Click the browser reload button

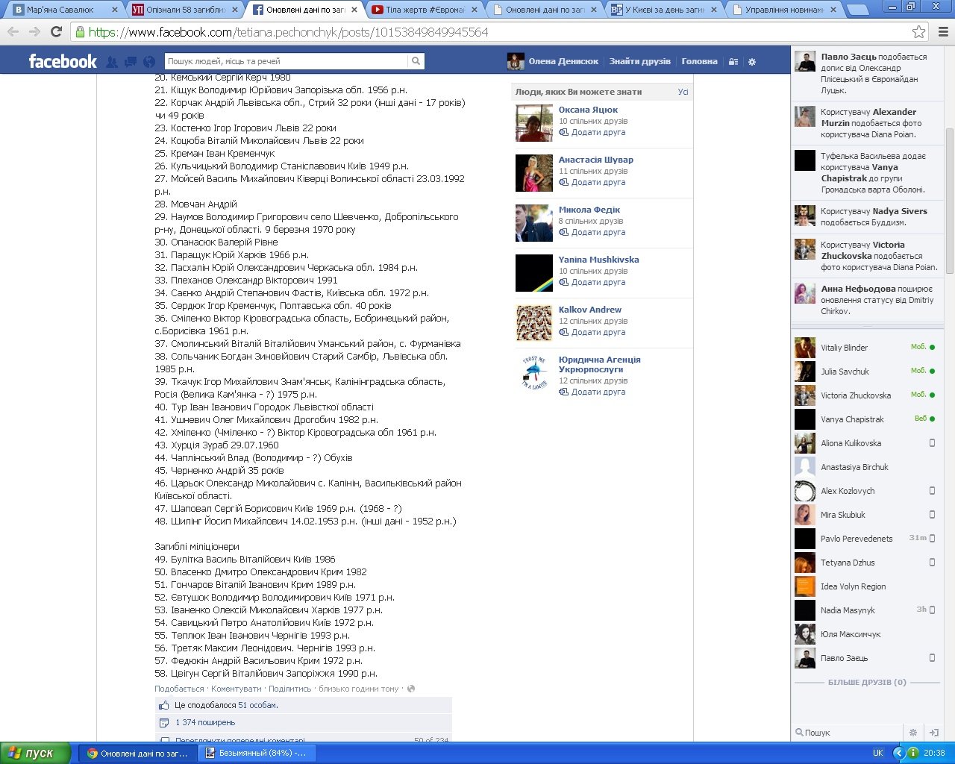coord(56,32)
